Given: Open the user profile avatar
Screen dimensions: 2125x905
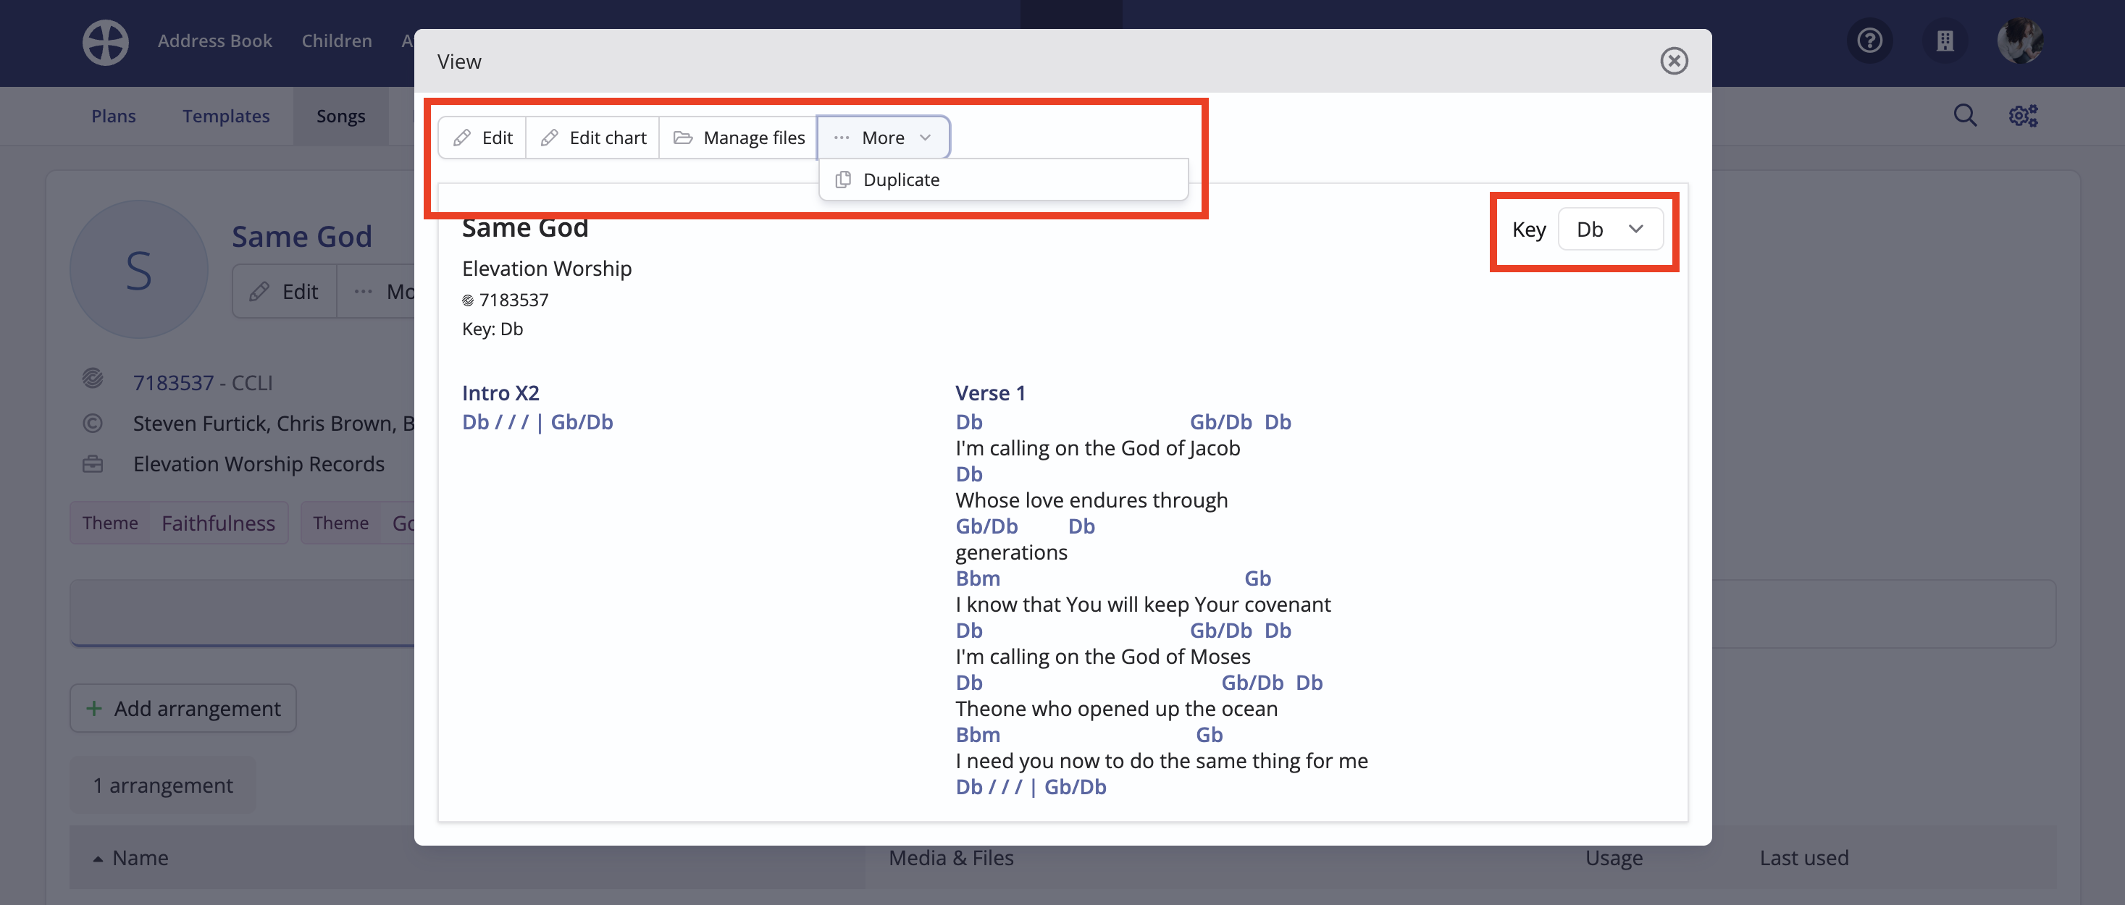Looking at the screenshot, I should [2020, 41].
